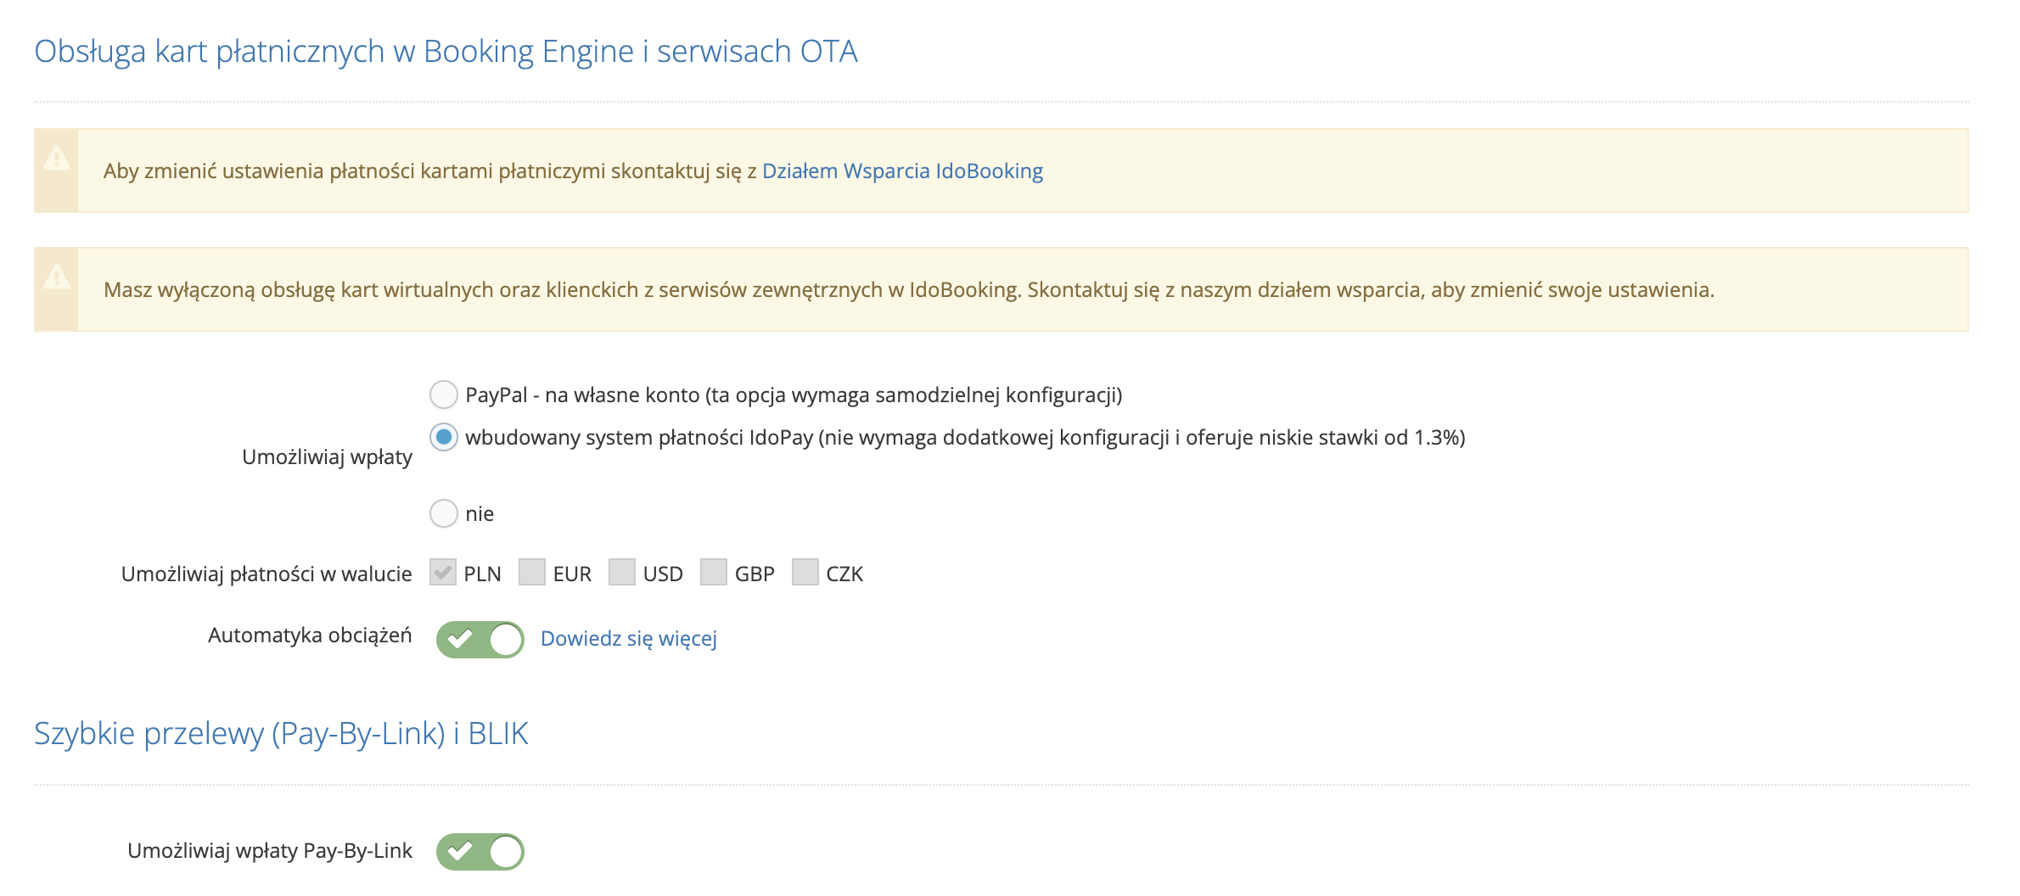Screen dimensions: 2020x896
Task: Click the 'Umożliwiaj wpłaty Pay-By-Link' label
Action: (x=270, y=851)
